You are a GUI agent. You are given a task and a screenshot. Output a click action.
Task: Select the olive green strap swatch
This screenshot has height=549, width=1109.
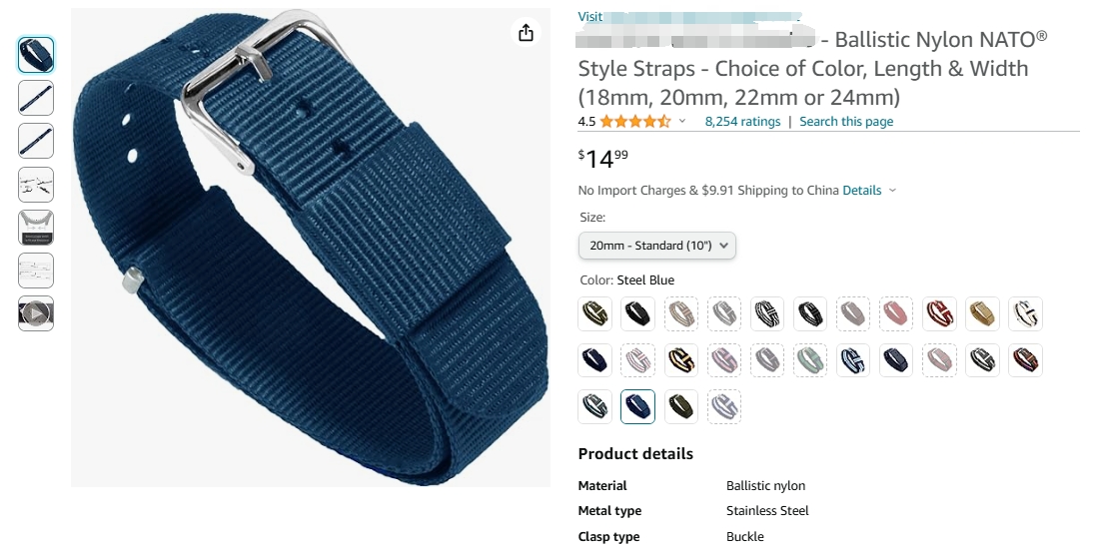[x=681, y=406]
